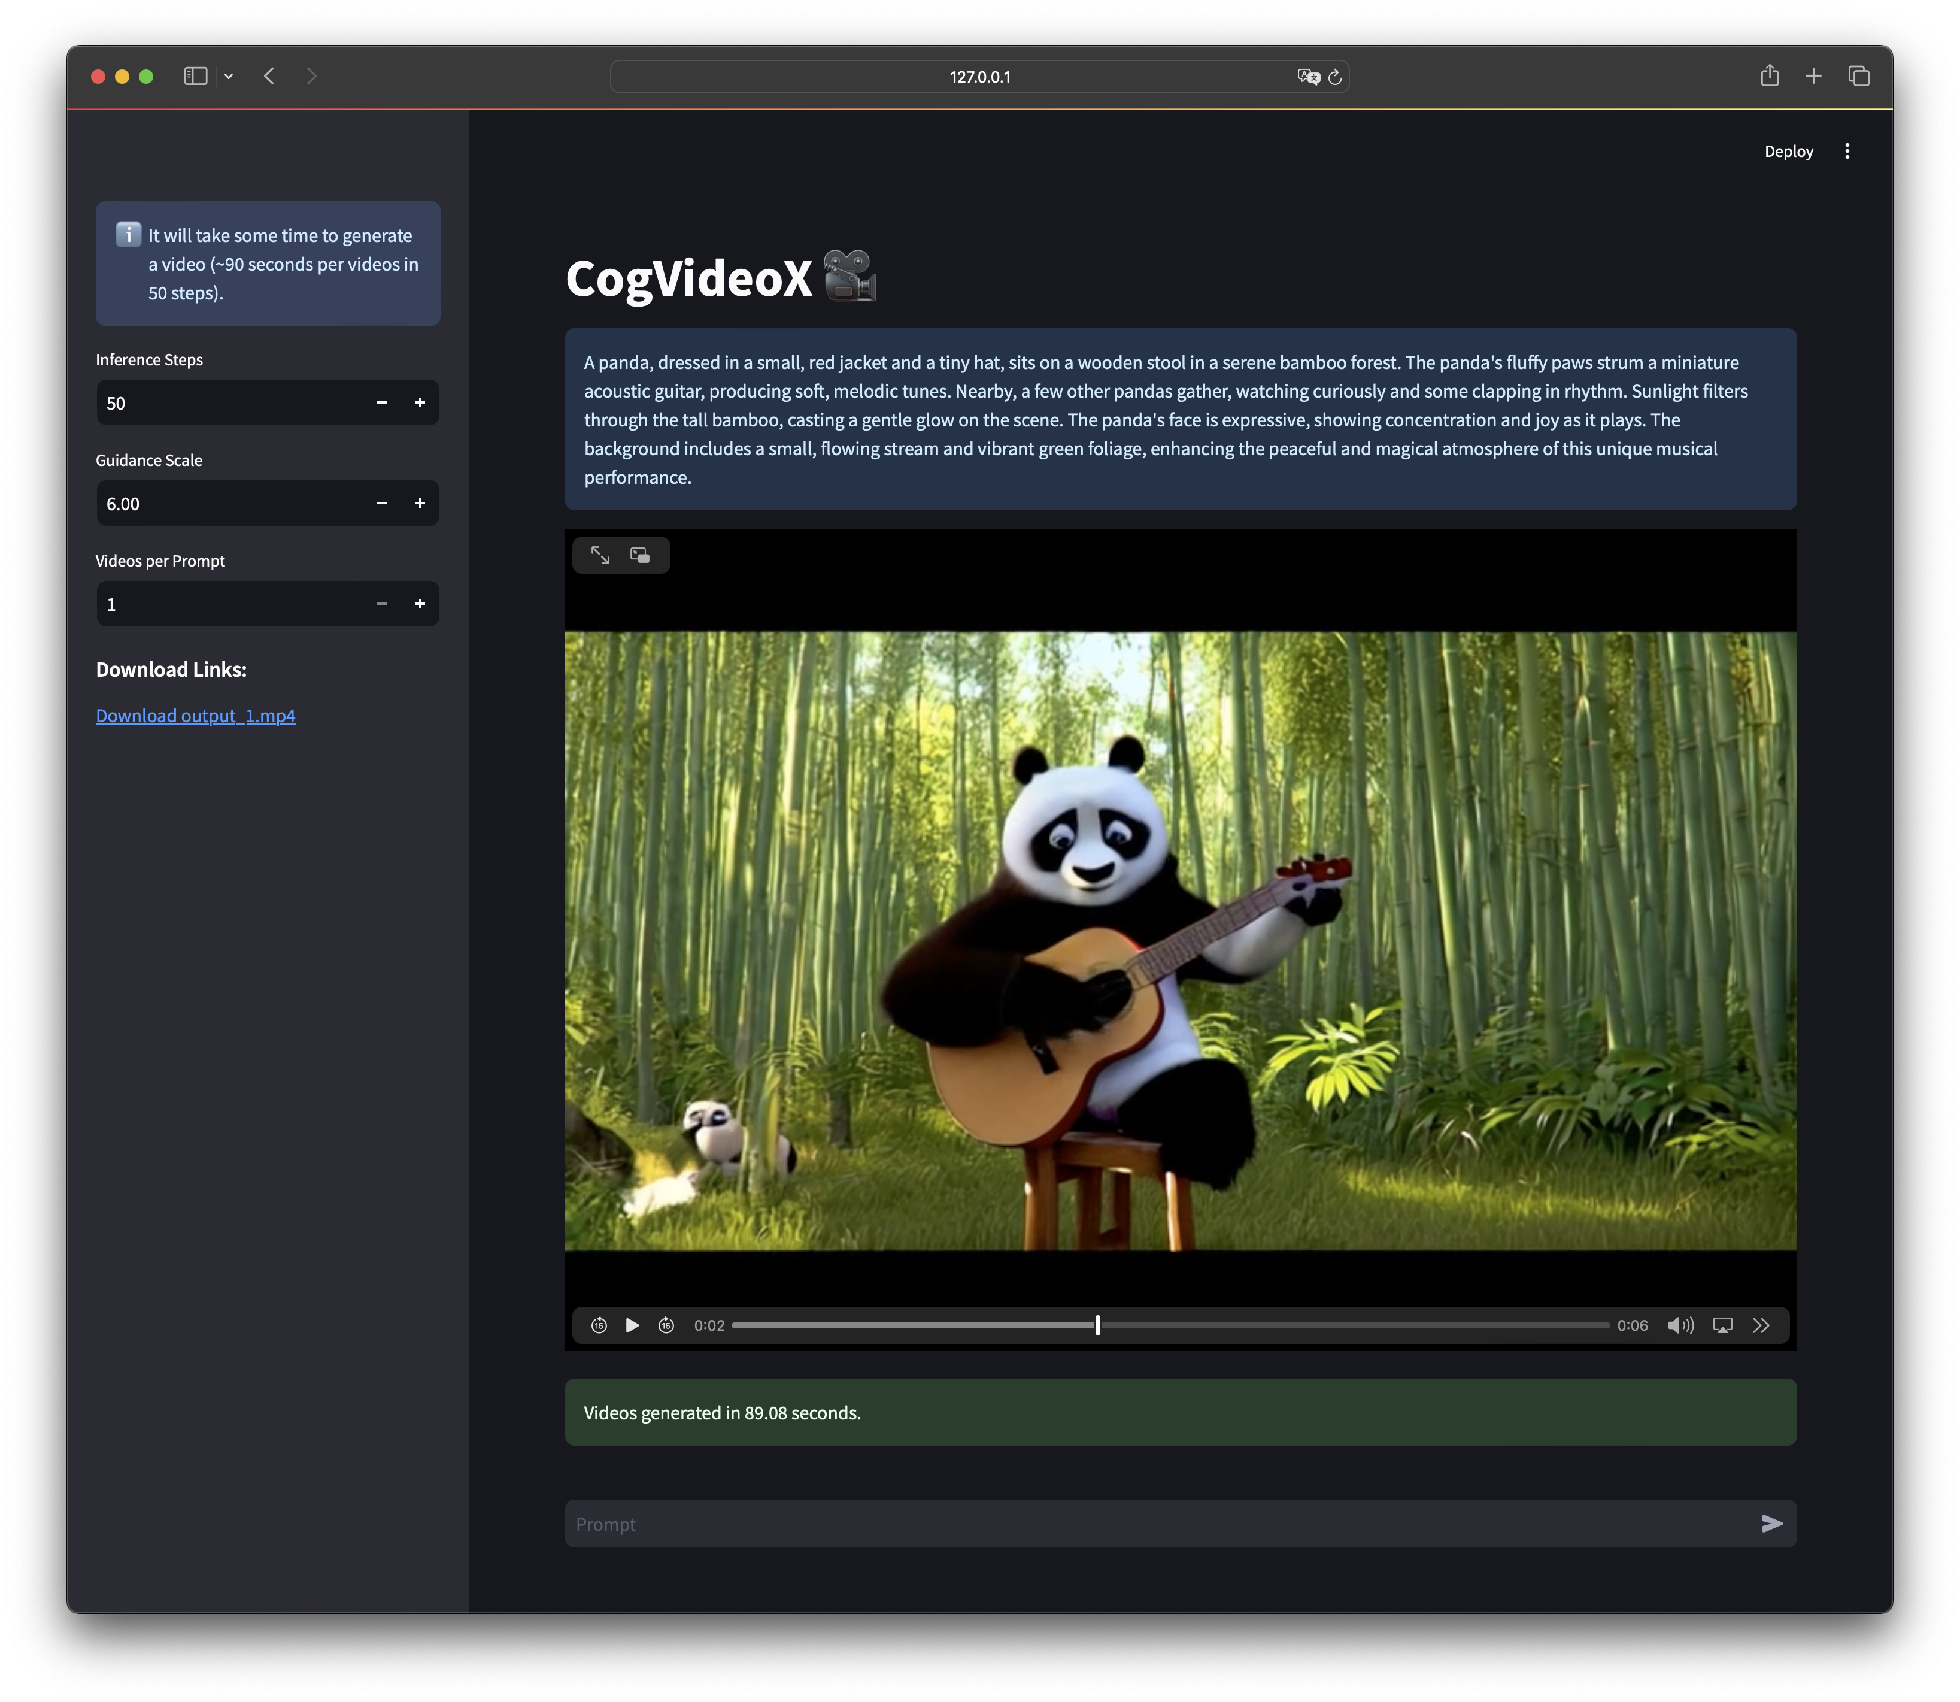Expand sidebar options dropdown arrow
Image resolution: width=1960 pixels, height=1702 pixels.
click(229, 76)
